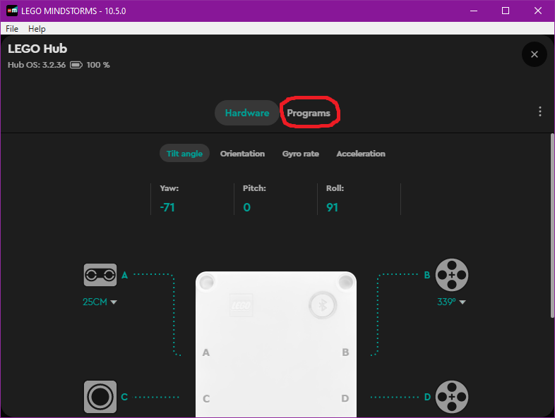This screenshot has width=555, height=418.
Task: Click the color sensor icon on port C
Action: pyautogui.click(x=100, y=397)
